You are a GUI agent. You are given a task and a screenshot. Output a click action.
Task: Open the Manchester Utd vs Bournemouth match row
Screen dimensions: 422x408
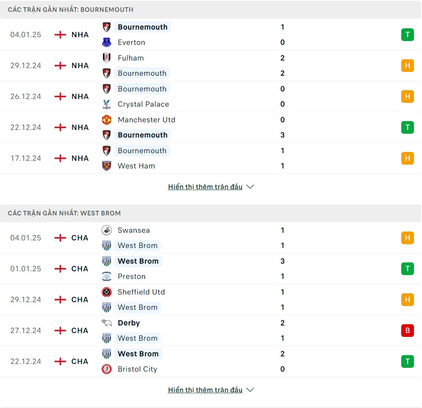[x=211, y=127]
